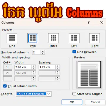Decrease number of columns with down arrow
This screenshot has width=106, height=106.
(43, 53)
